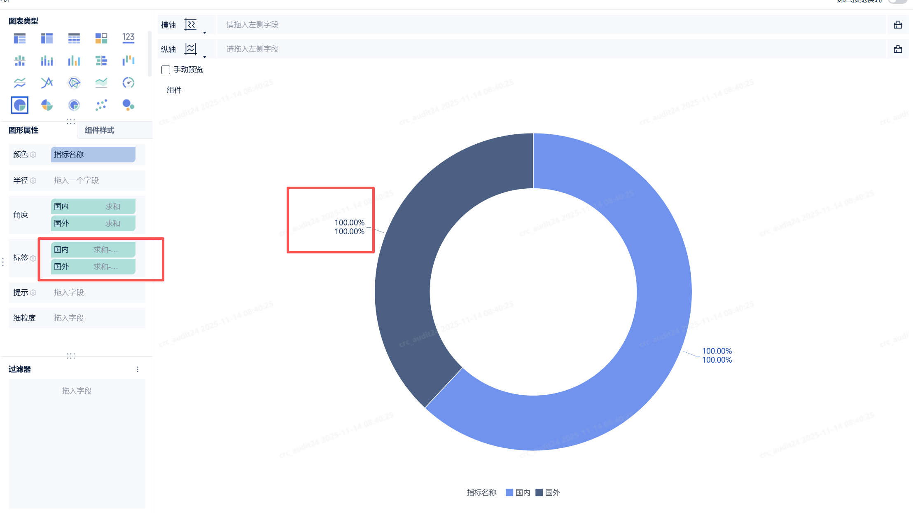Open the 纵轴 axis type dropdown arrow
This screenshot has width=913, height=513.
click(x=205, y=57)
